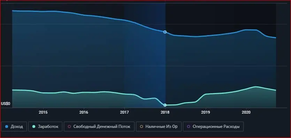This screenshot has height=138, width=291.
Task: Select the 2018 earnings data point marker
Action: point(165,105)
